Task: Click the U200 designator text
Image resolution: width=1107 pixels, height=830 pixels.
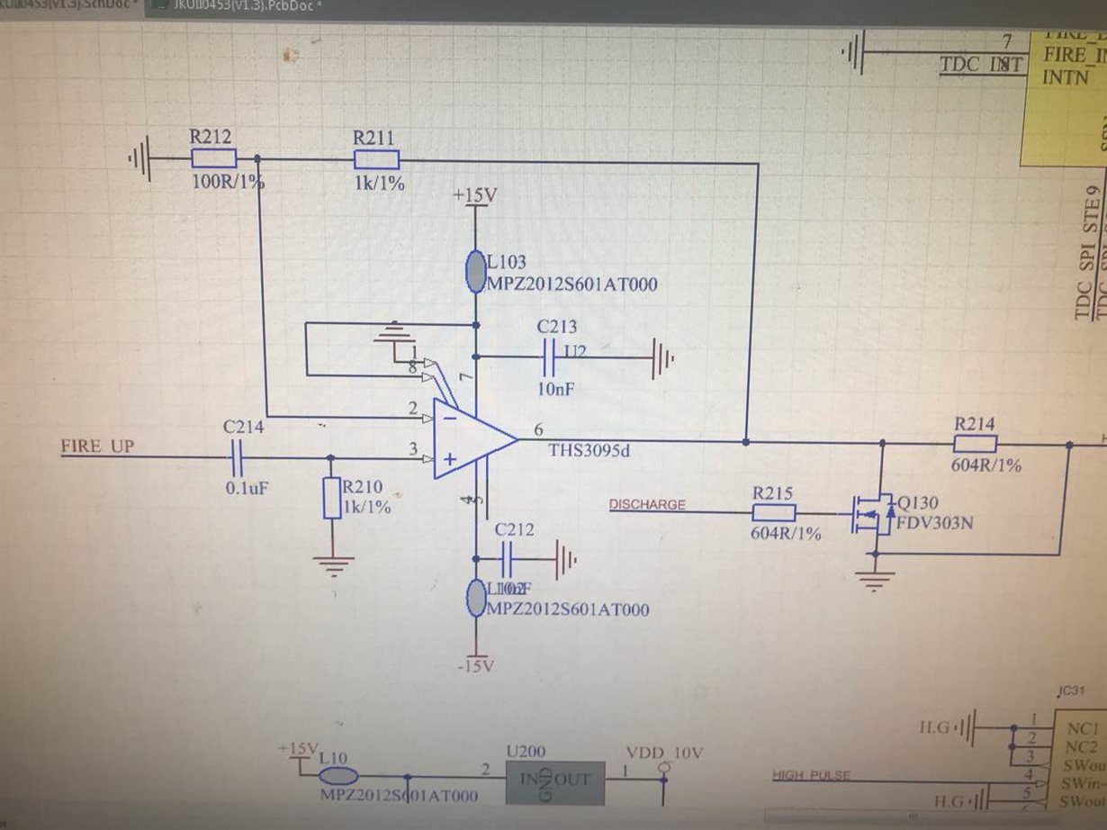Action: 525,752
